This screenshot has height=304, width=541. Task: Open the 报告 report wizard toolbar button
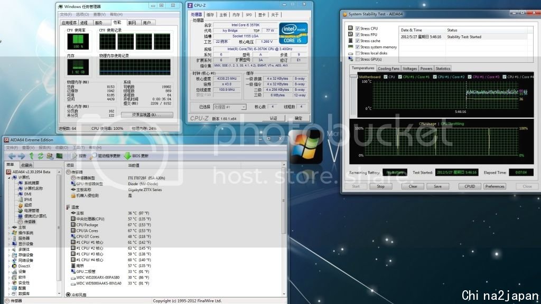pos(79,156)
